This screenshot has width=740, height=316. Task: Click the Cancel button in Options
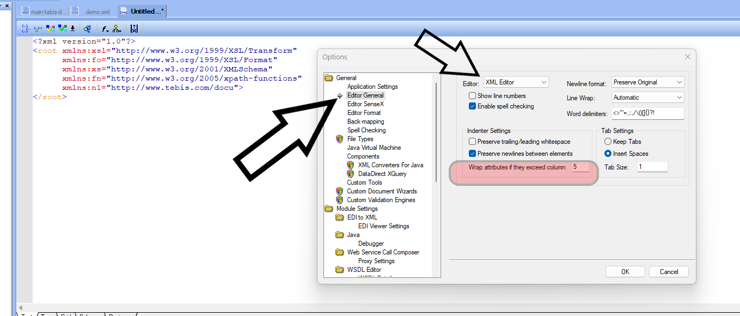[669, 272]
